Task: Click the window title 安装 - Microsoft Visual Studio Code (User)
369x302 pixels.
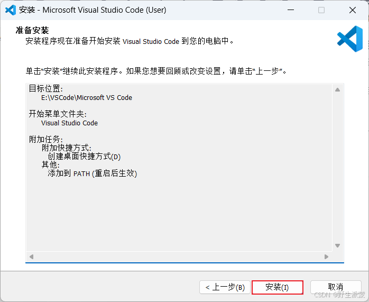Action: click(93, 10)
